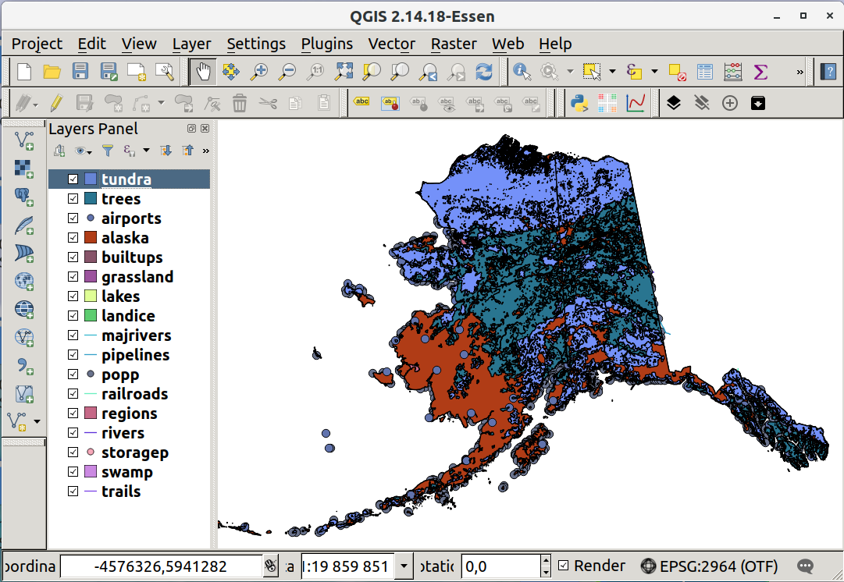Viewport: 844px width, 582px height.
Task: Open the Plugins menu
Action: [x=326, y=44]
